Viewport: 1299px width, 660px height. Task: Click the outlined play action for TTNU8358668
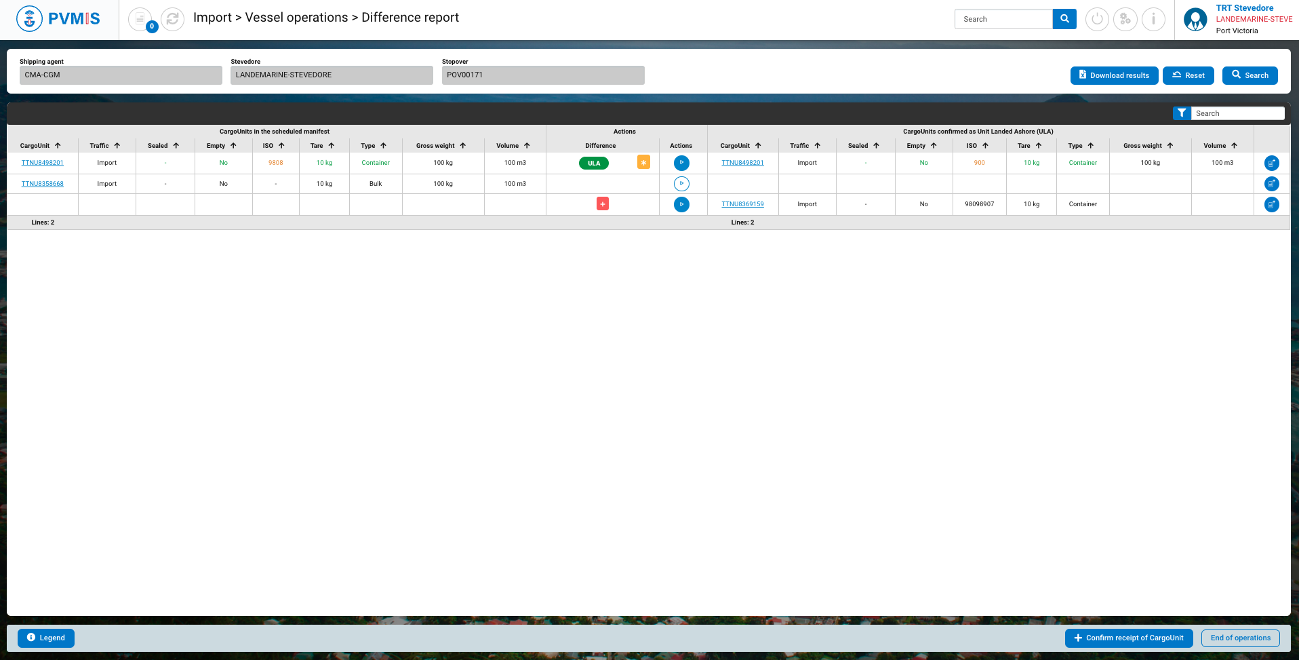681,184
